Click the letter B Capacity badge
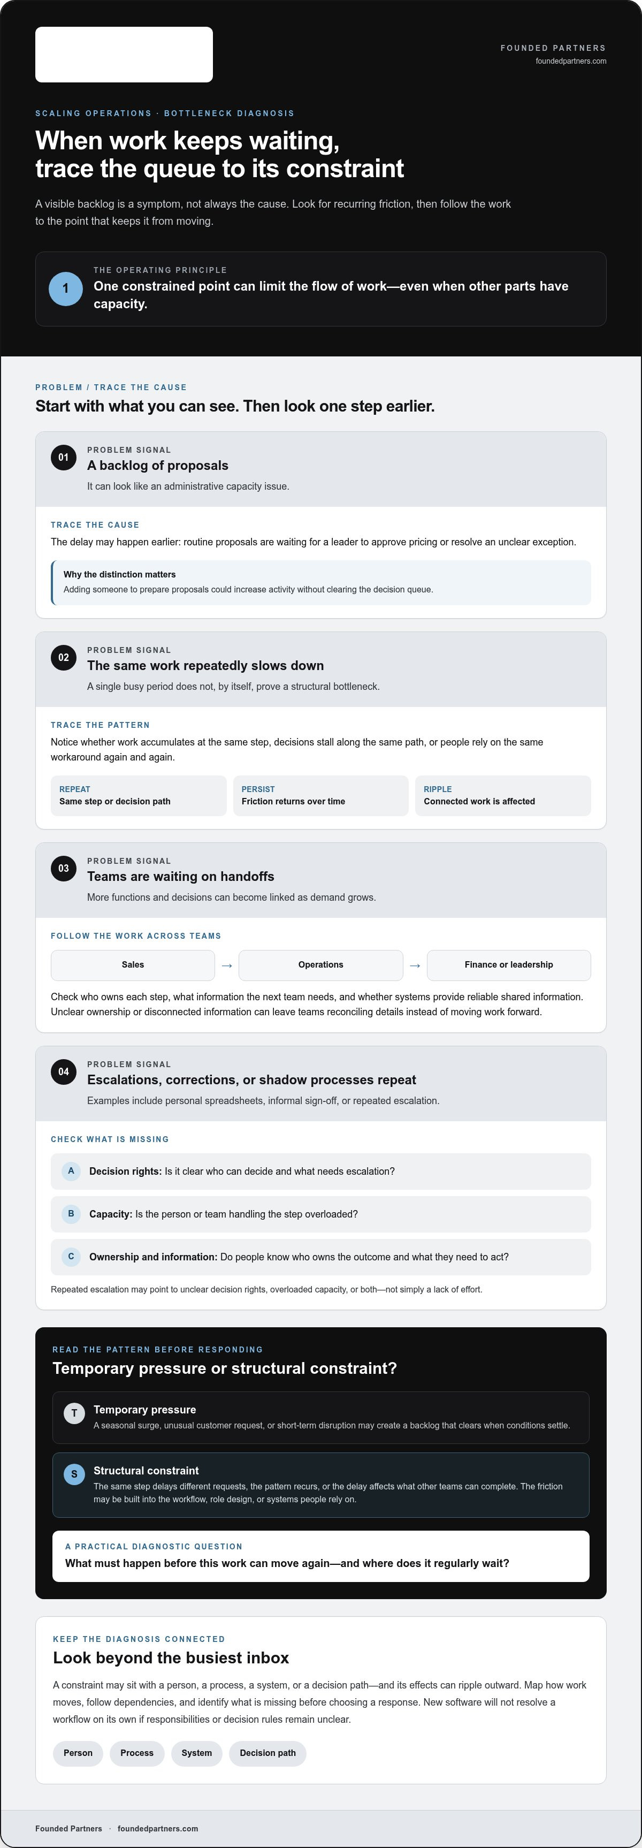642x1848 pixels. click(71, 1214)
